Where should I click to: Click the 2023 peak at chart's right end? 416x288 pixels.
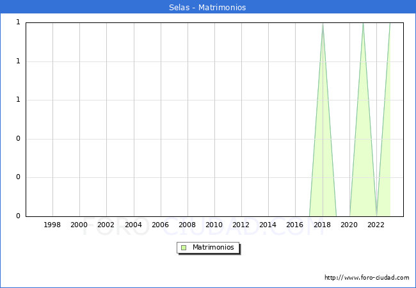click(390, 24)
